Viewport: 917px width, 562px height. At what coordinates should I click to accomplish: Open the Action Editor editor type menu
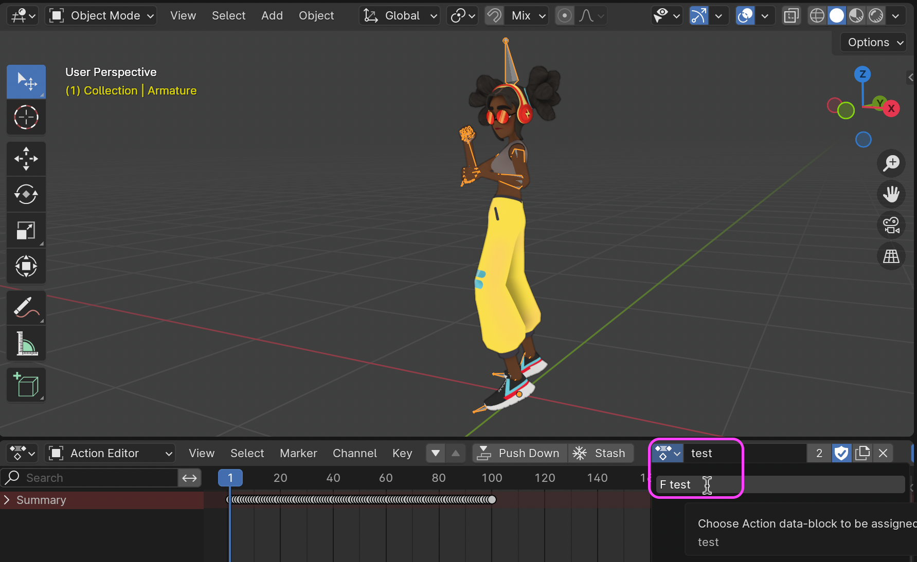(x=23, y=453)
